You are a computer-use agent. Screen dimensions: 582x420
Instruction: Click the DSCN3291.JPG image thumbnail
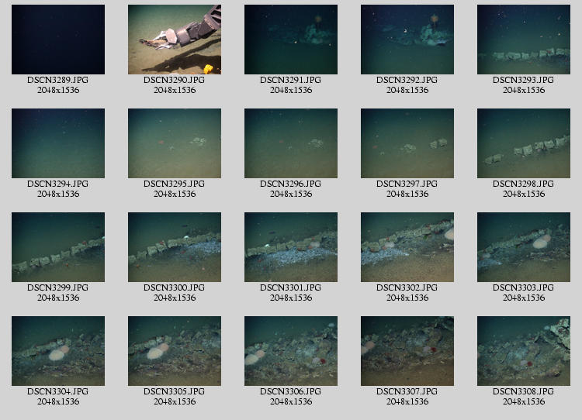291,40
